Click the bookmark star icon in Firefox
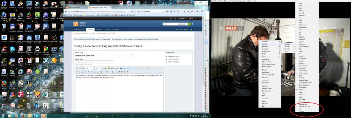Viewport: 351px width, 118px height. (x=171, y=12)
